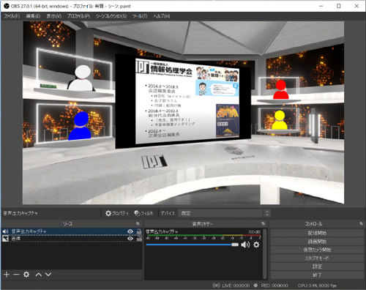Enable スタジオモード
Screen dimensions: 366x290
click(317, 258)
